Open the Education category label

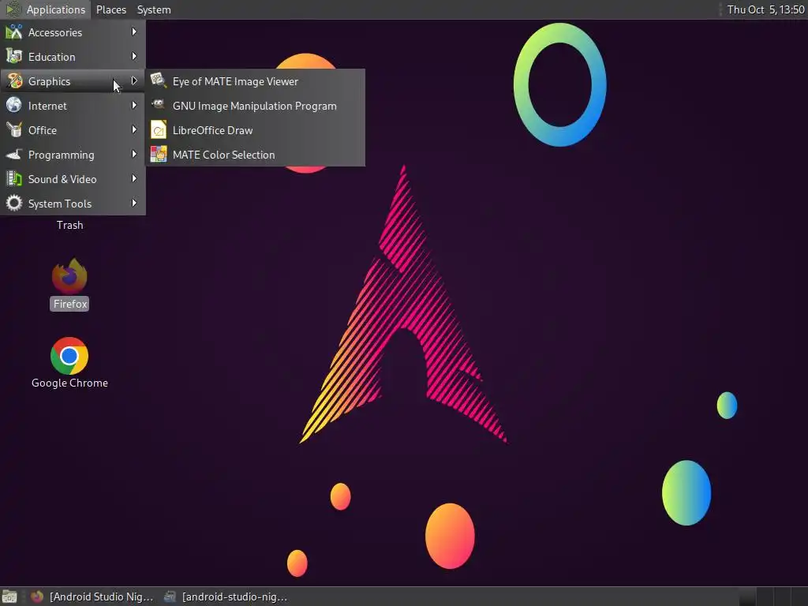51,57
